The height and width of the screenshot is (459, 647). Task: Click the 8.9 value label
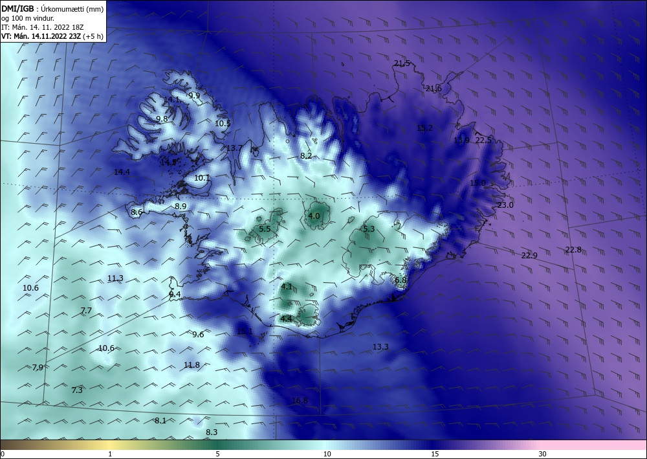pyautogui.click(x=181, y=206)
